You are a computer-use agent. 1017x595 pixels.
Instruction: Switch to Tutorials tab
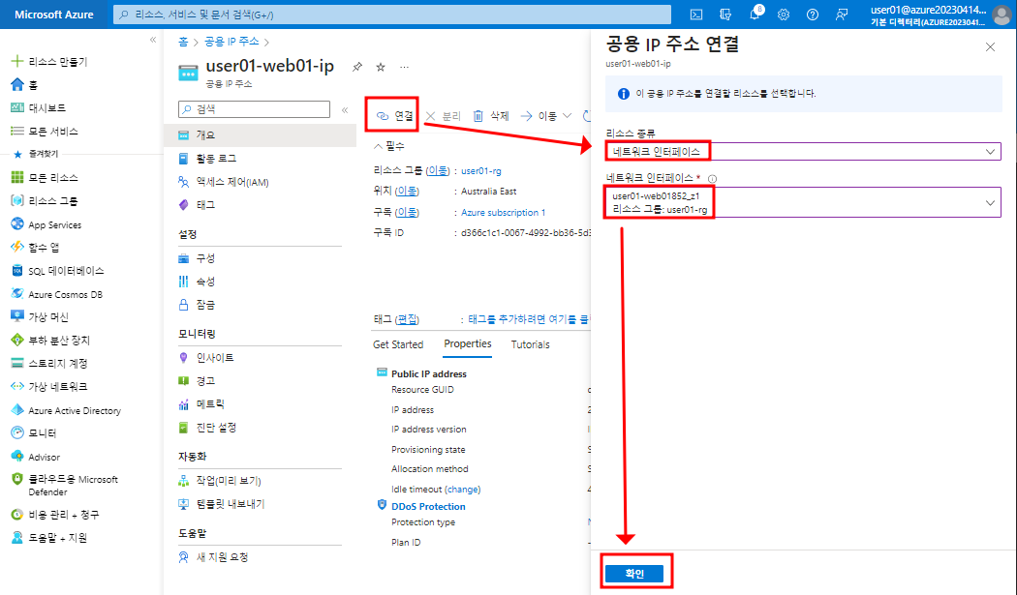(x=531, y=344)
